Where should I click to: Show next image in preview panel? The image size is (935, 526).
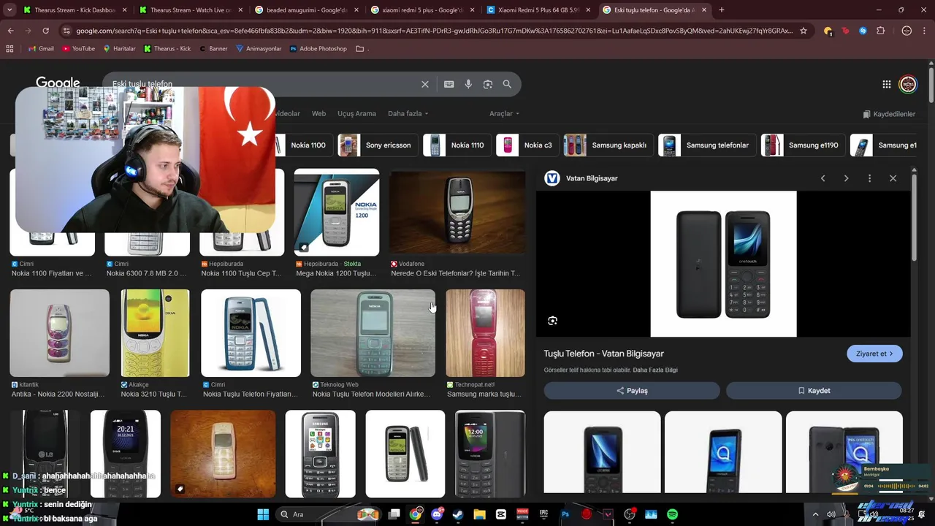846,178
